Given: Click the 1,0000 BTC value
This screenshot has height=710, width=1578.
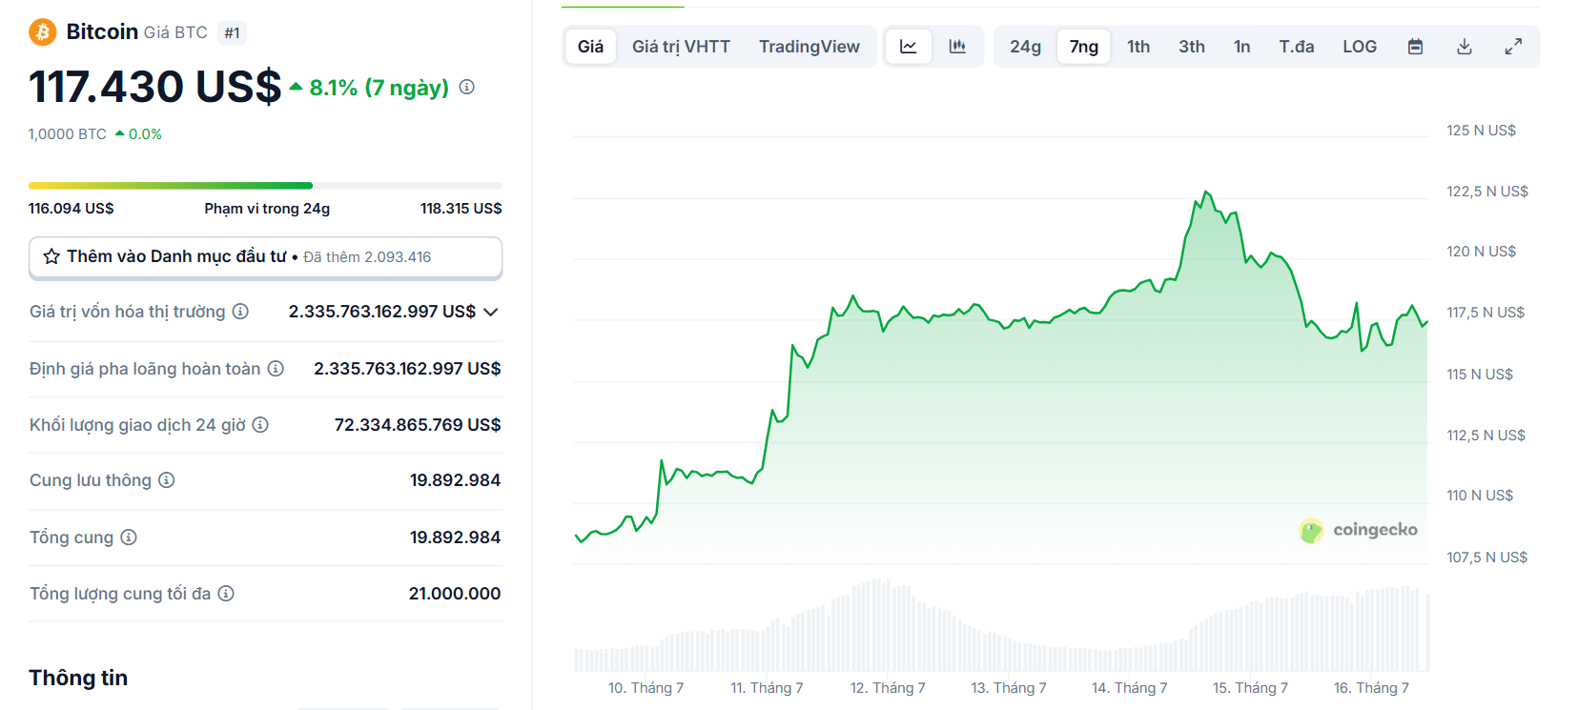Looking at the screenshot, I should pyautogui.click(x=68, y=134).
